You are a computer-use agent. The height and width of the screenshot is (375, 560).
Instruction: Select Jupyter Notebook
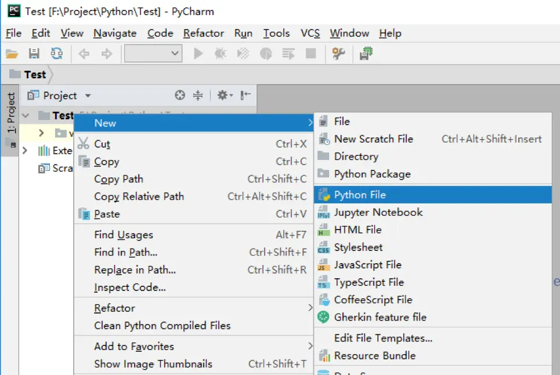pyautogui.click(x=433, y=212)
